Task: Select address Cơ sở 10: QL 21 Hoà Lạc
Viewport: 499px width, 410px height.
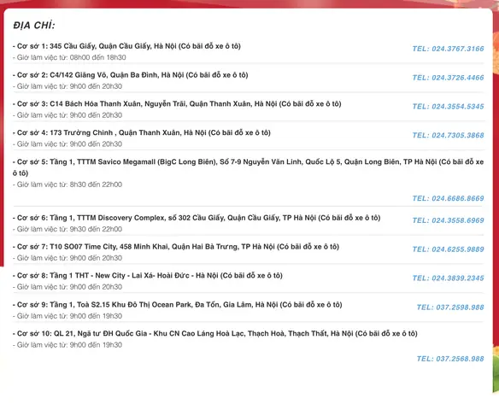Action: tap(215, 334)
